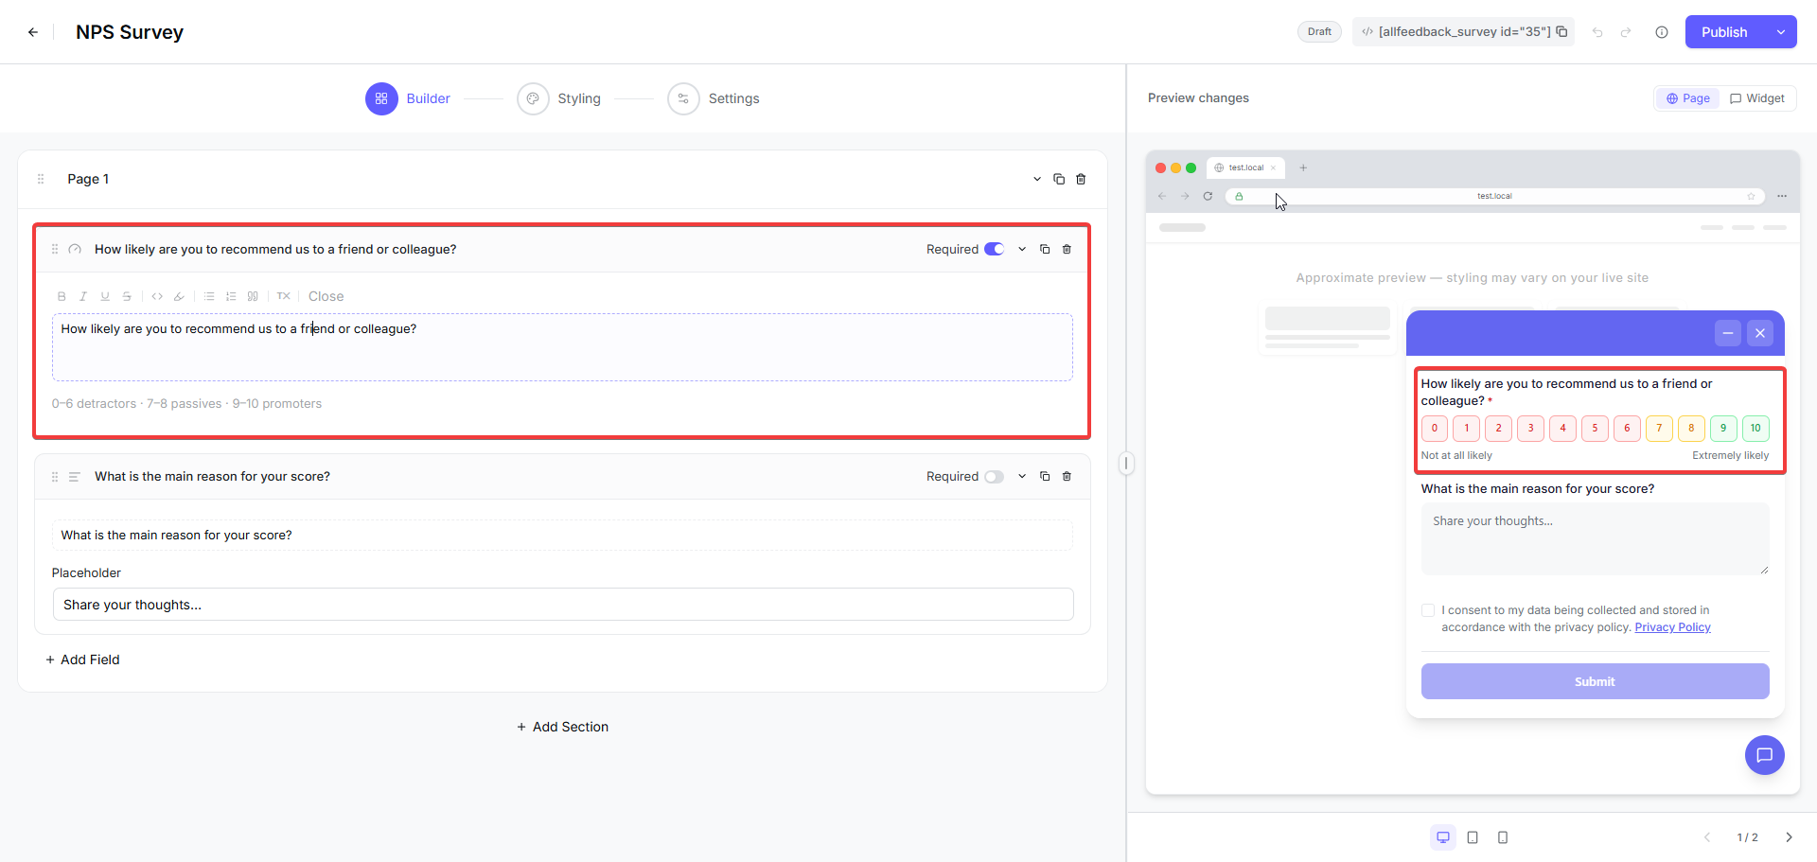Click the Draft status badge
Screen dimensions: 1817x862
pos(1319,32)
